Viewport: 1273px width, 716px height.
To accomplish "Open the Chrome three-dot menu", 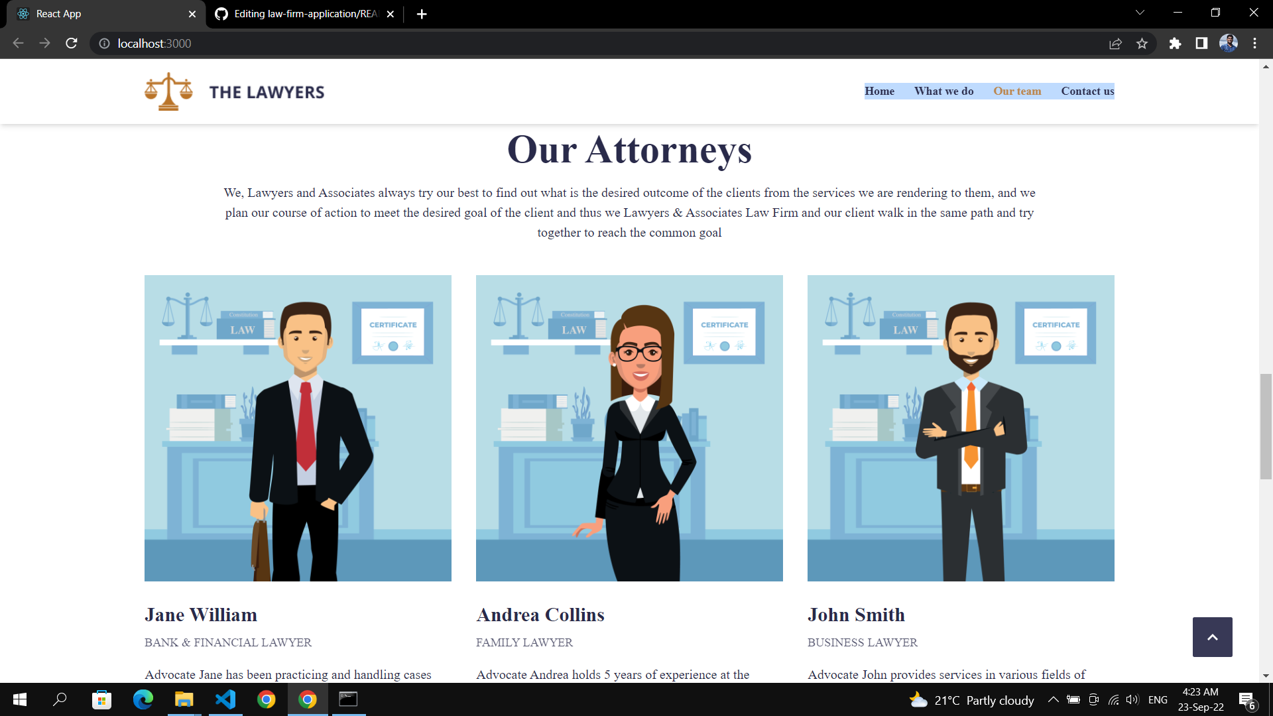I will (x=1255, y=43).
